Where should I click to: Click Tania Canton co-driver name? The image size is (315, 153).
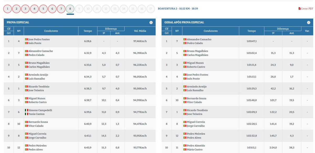(36, 114)
